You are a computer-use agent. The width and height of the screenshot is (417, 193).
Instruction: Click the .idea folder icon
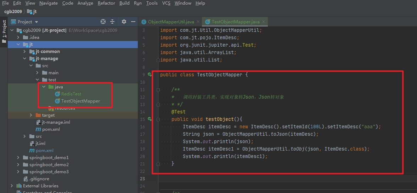pyautogui.click(x=26, y=37)
